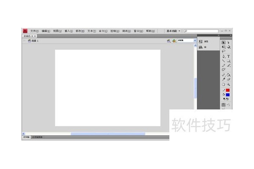254x169 pixels.
Task: Select the Subselection tool
Action: click(x=229, y=43)
